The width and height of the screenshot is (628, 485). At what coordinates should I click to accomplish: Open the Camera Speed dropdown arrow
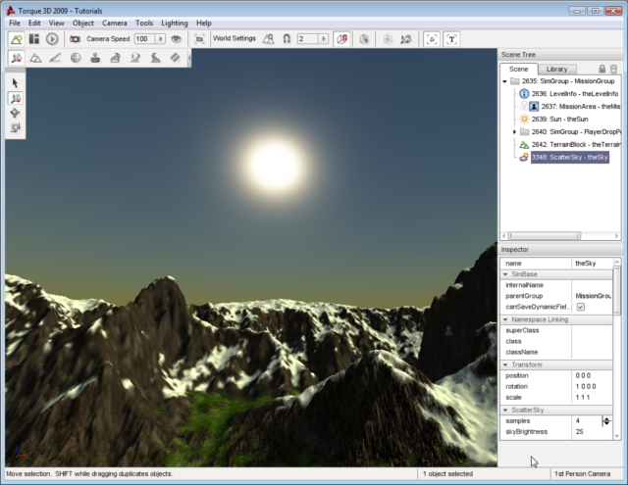click(160, 38)
